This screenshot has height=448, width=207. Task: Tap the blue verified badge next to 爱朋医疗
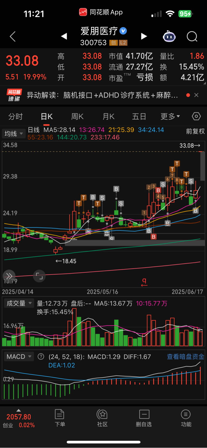click(123, 31)
